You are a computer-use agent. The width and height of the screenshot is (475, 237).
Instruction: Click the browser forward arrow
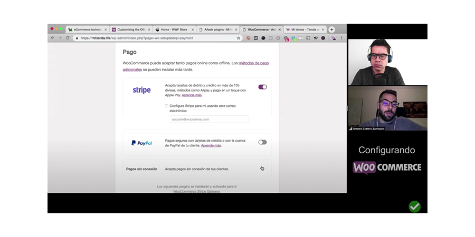60,38
